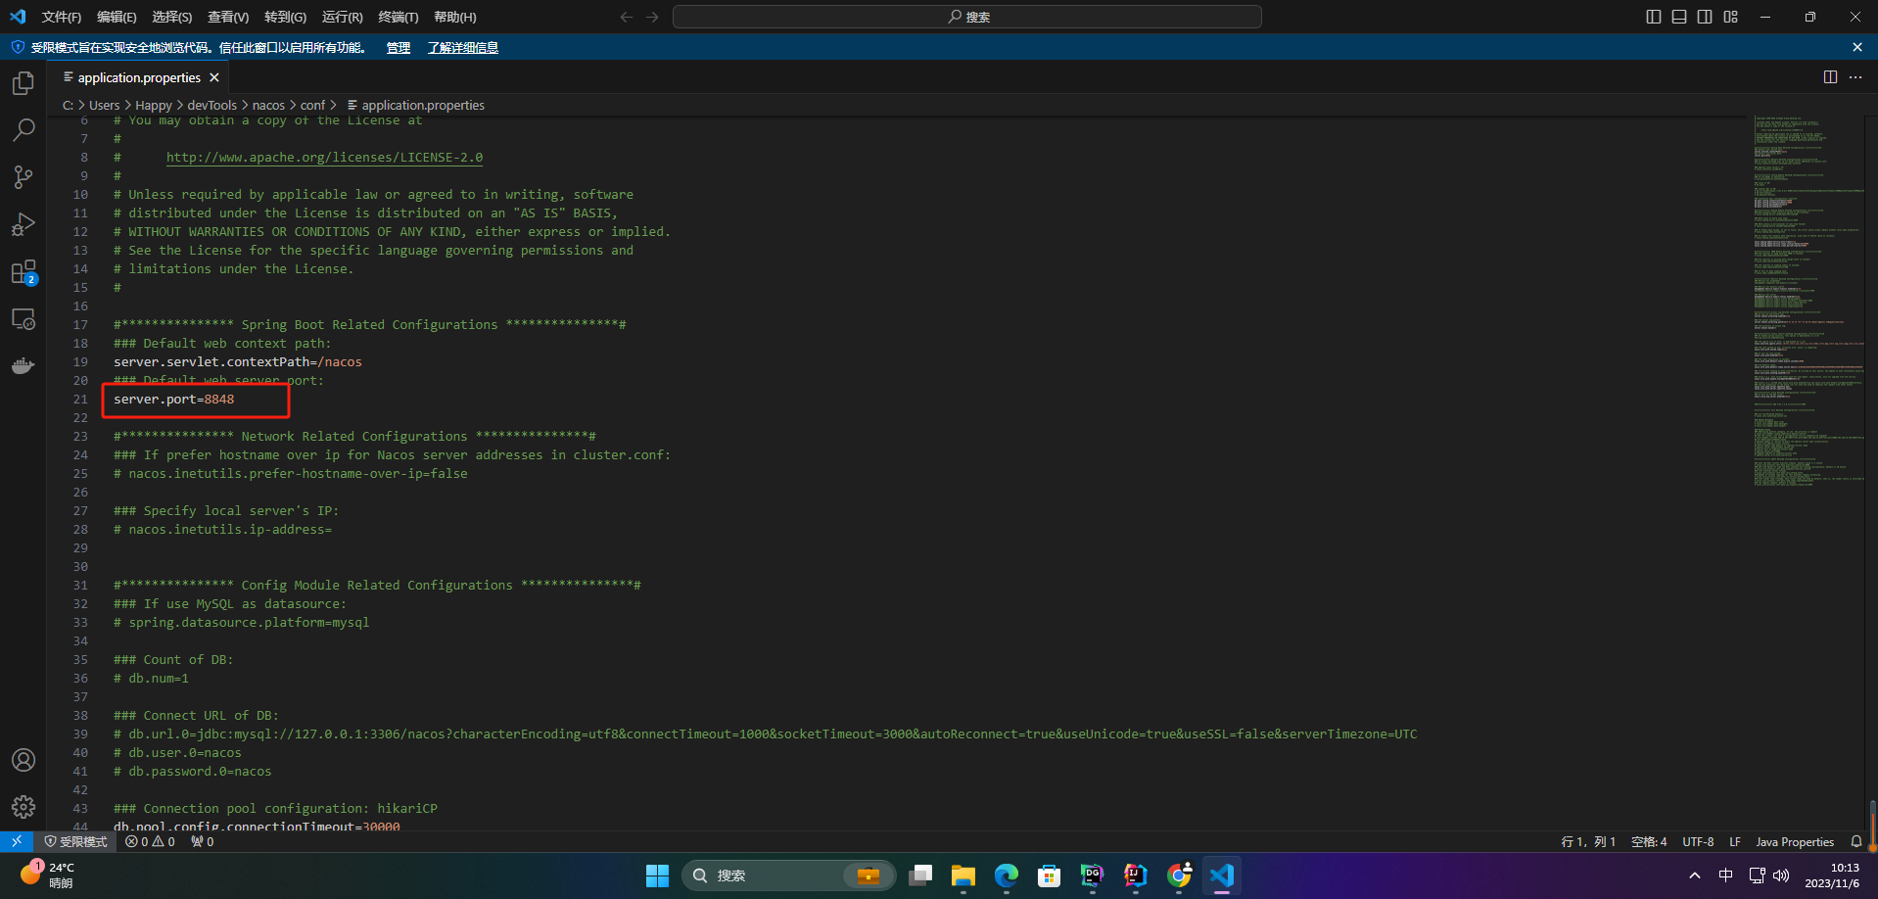Open the 运行(R) menu

[x=342, y=17]
